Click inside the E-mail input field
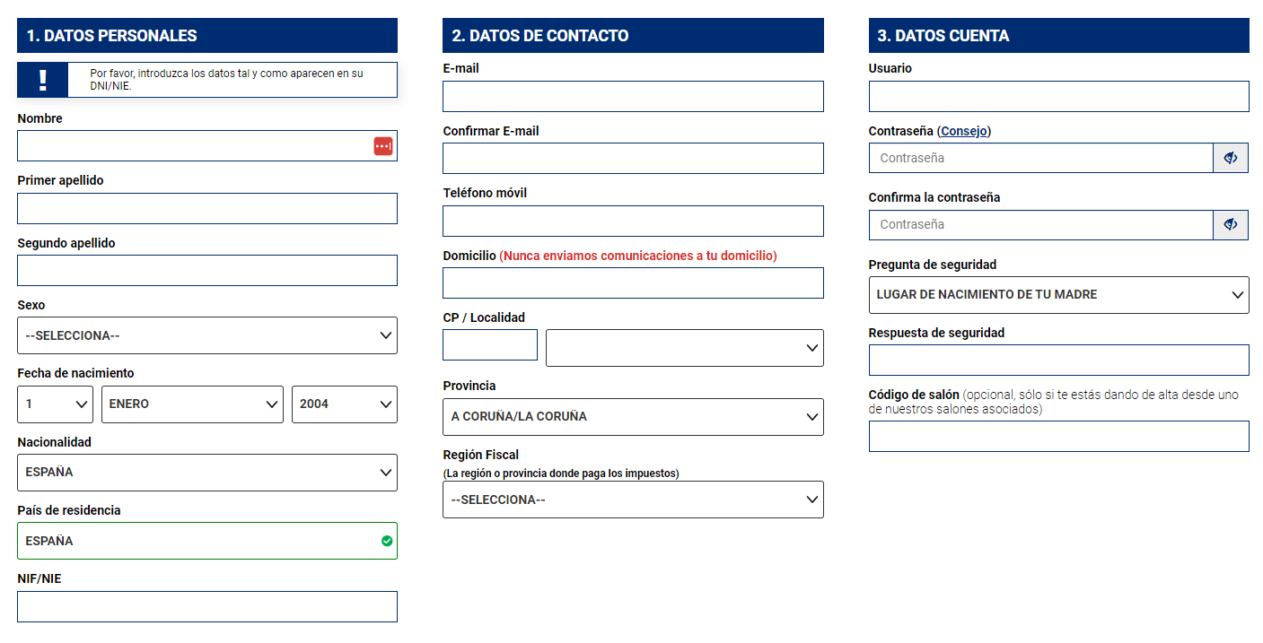This screenshot has width=1263, height=643. (x=633, y=96)
